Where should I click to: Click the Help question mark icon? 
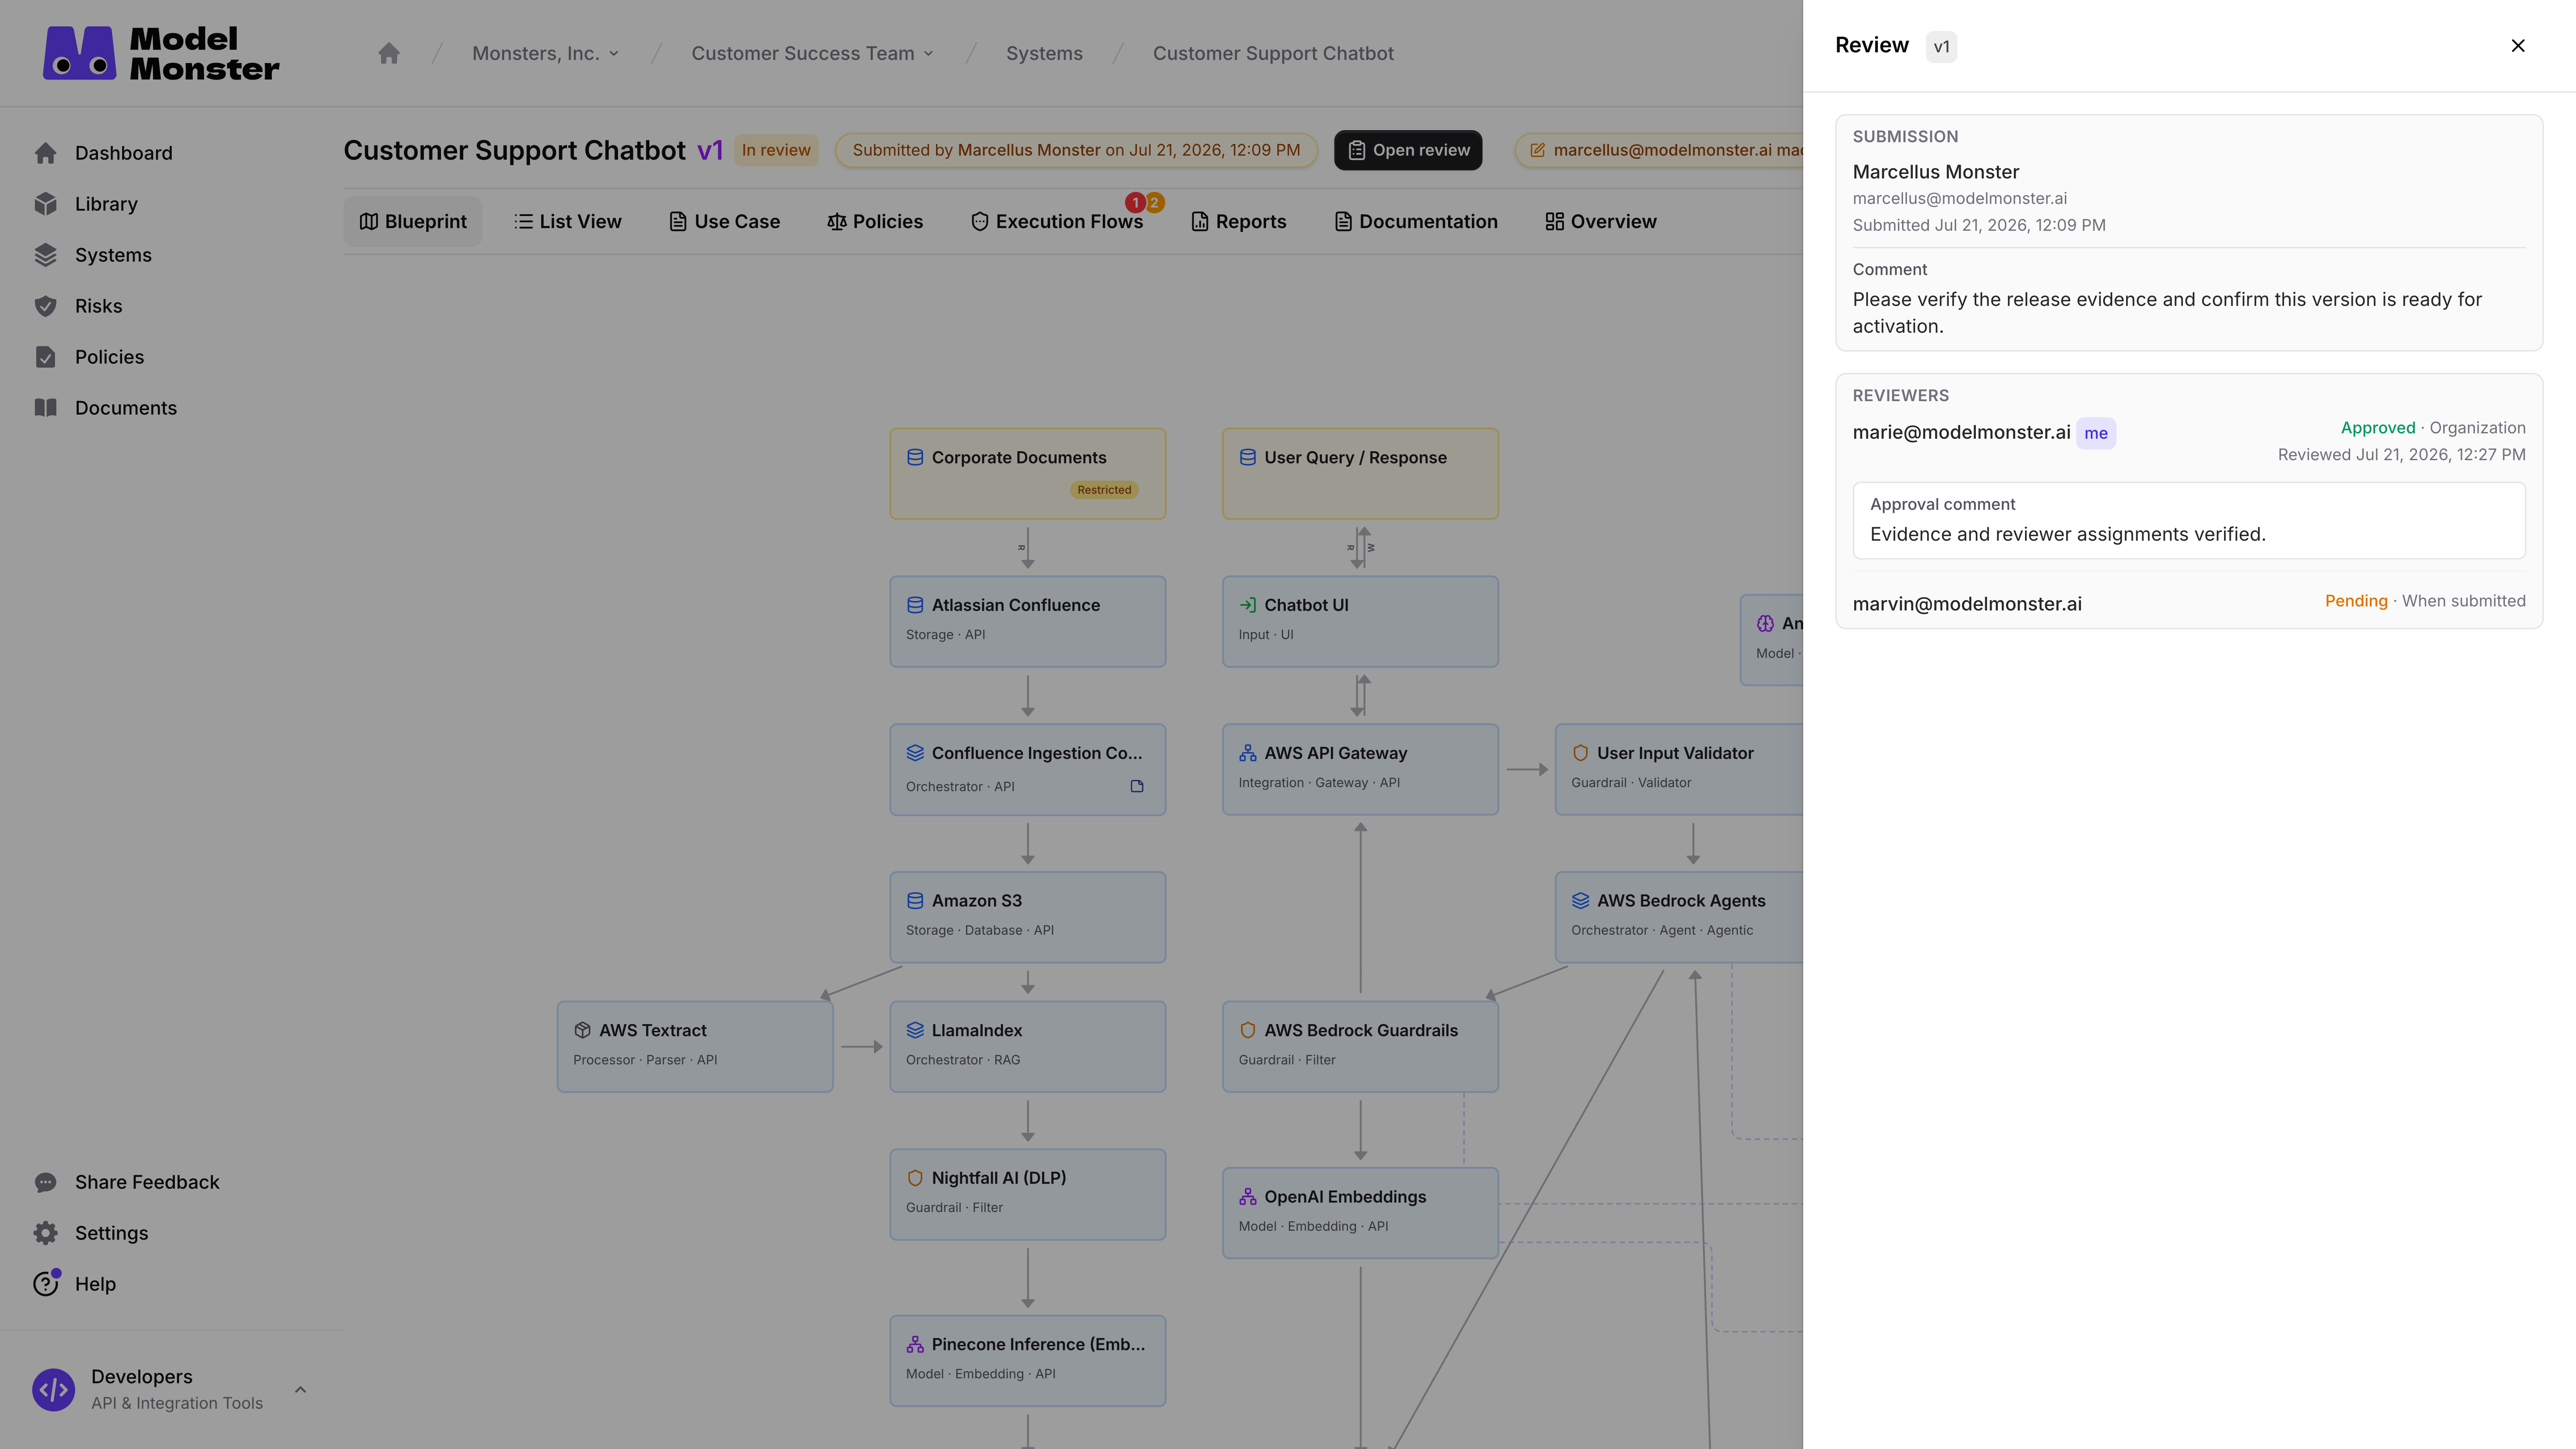[x=46, y=1284]
